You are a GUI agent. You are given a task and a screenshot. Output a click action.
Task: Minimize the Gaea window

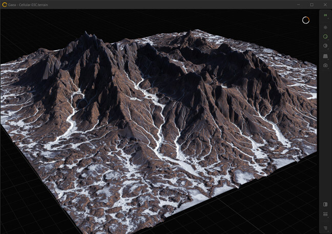coord(299,4)
